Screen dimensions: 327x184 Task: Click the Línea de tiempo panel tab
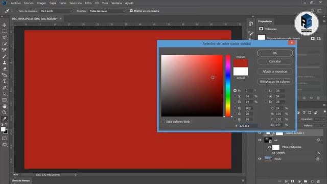coord(20,180)
